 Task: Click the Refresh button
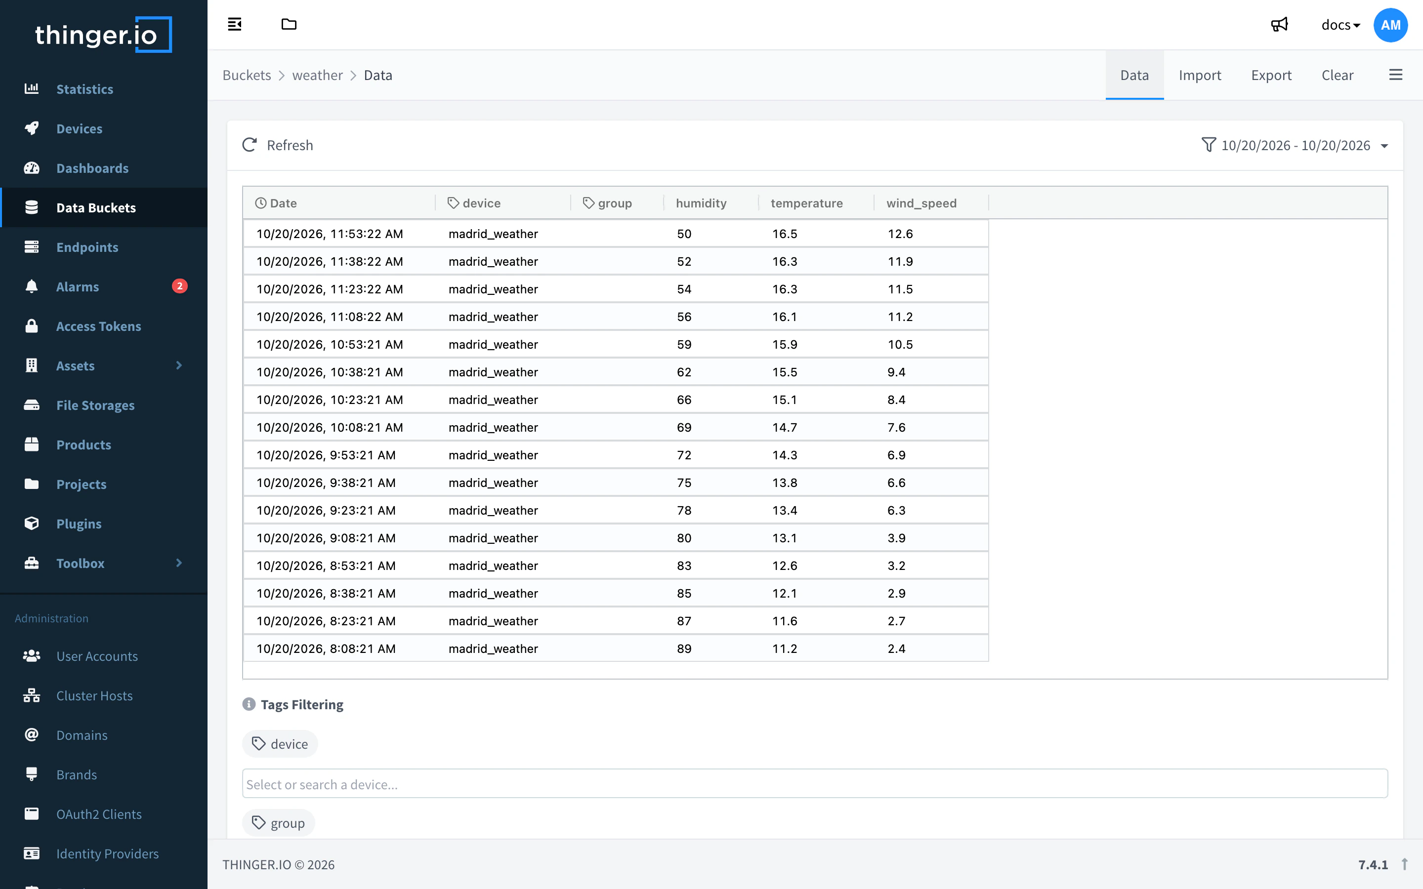pos(278,145)
